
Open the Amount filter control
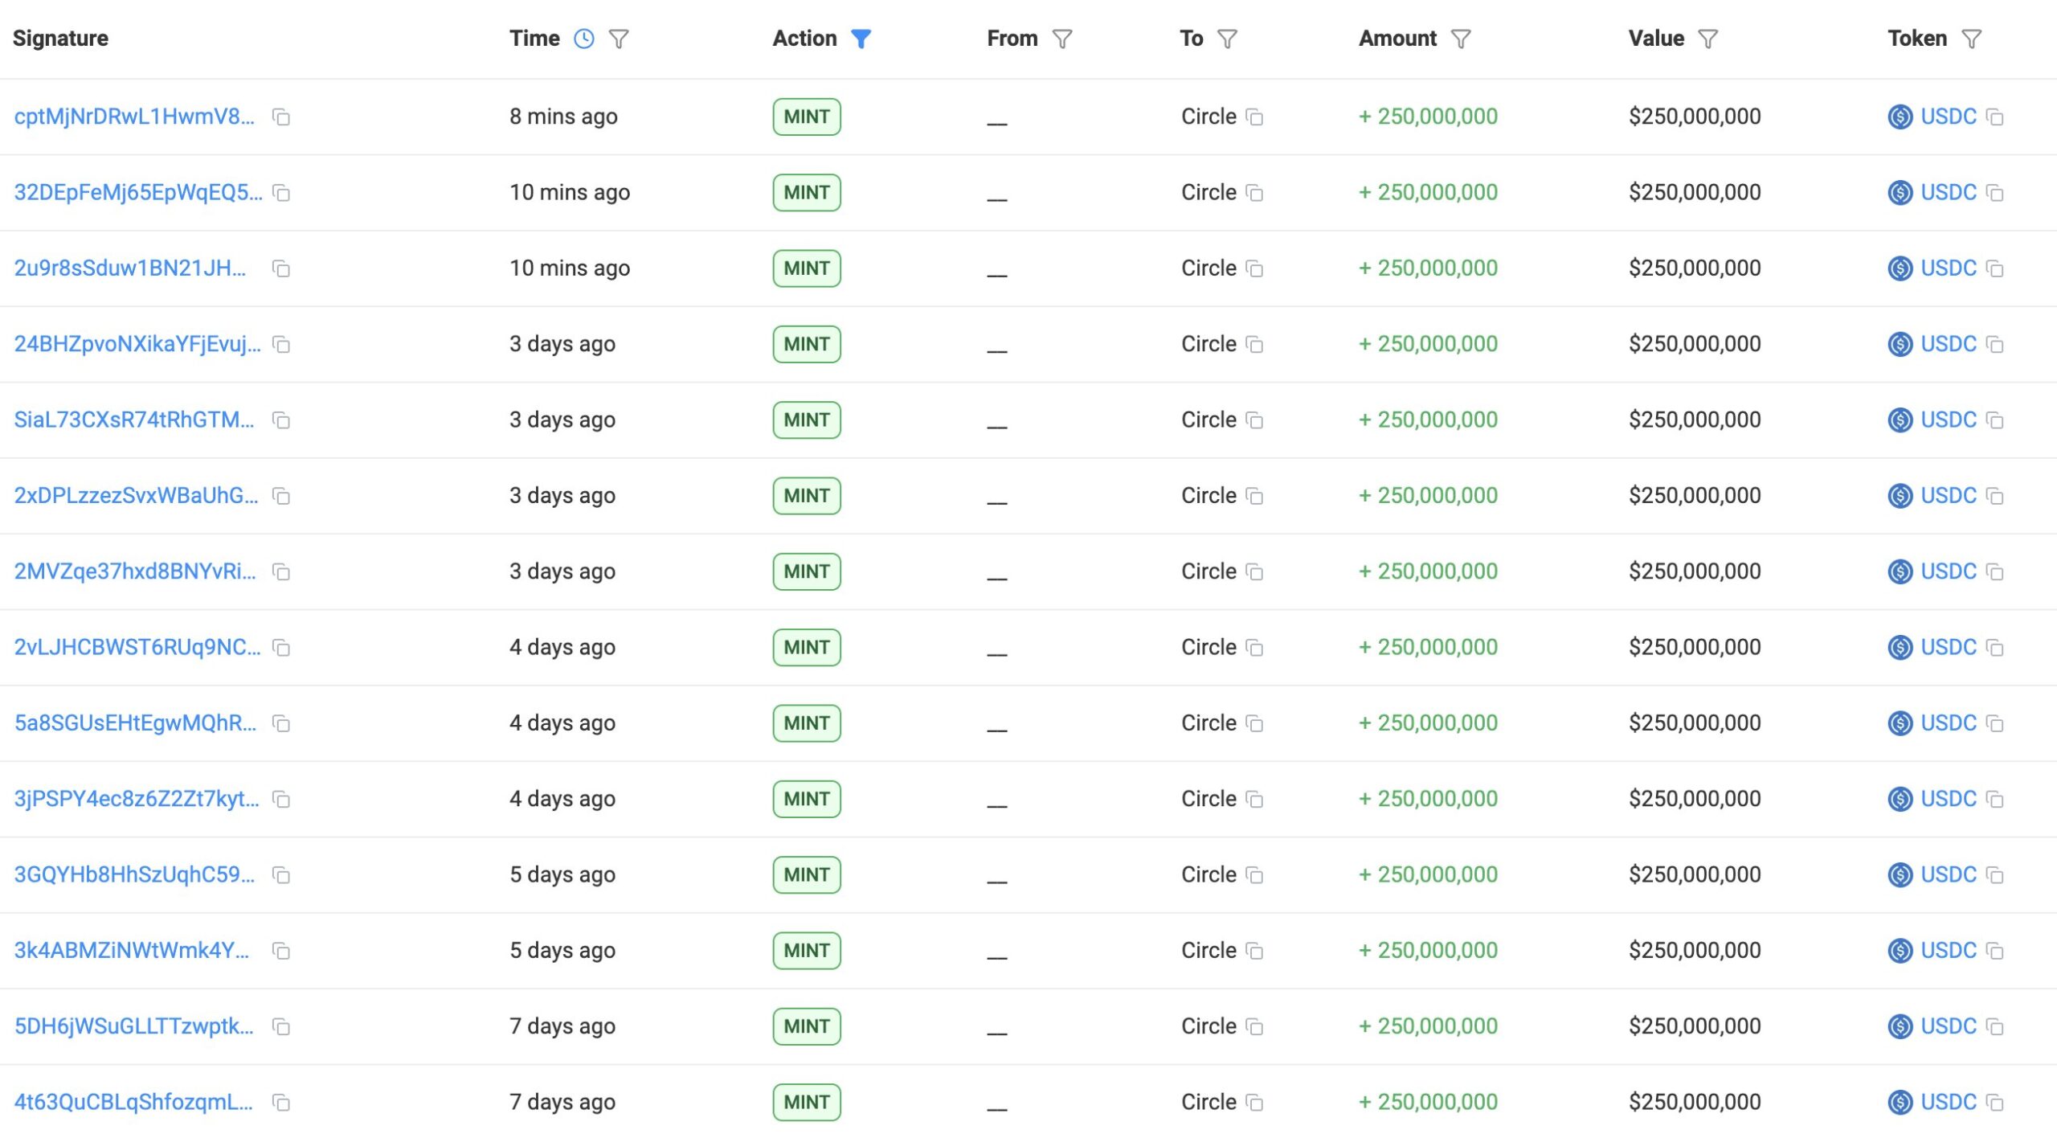tap(1462, 38)
